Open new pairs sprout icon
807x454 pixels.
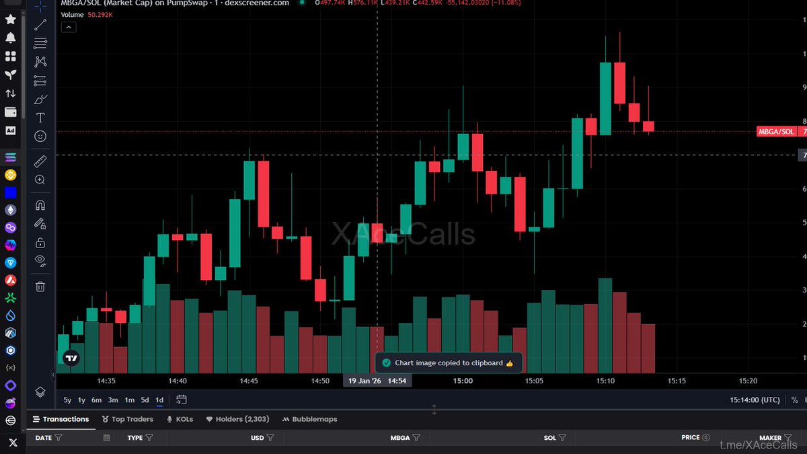tap(10, 75)
